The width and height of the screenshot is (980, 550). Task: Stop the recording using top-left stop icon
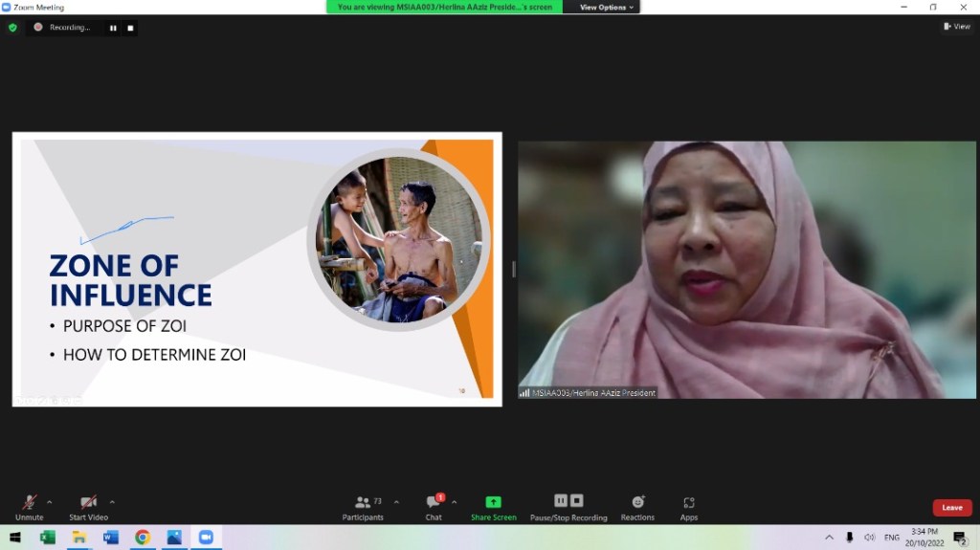click(130, 28)
